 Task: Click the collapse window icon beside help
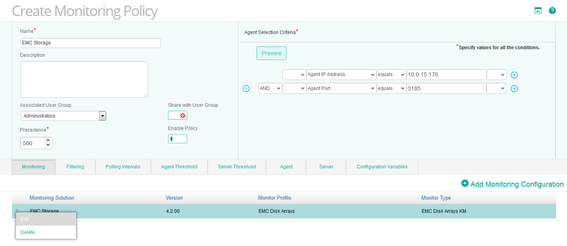click(538, 10)
